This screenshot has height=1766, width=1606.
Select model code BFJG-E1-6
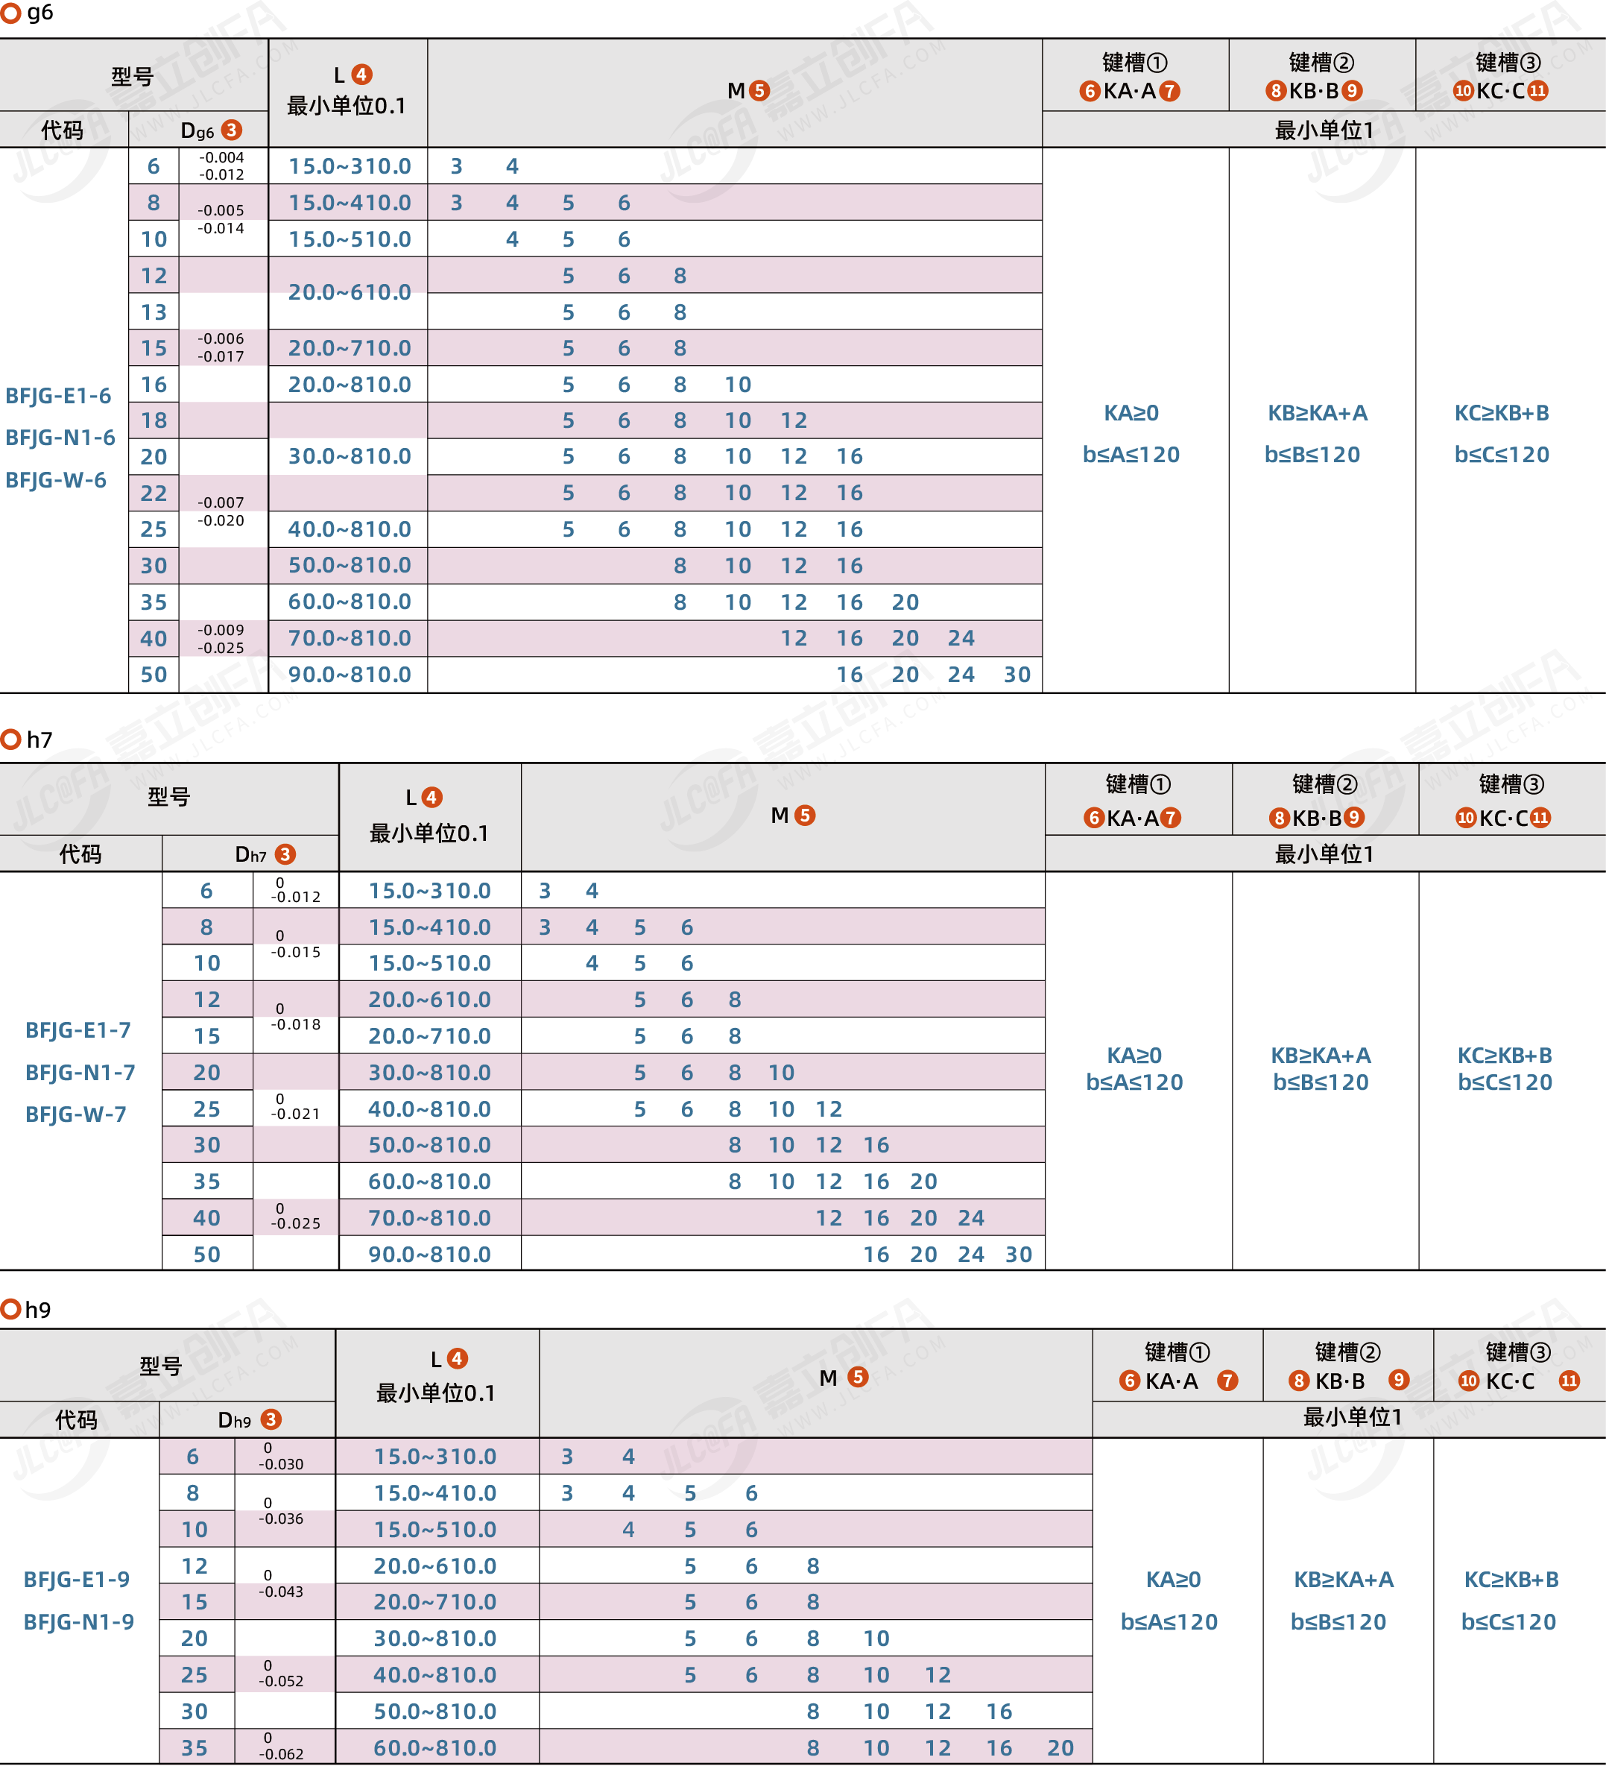click(59, 396)
